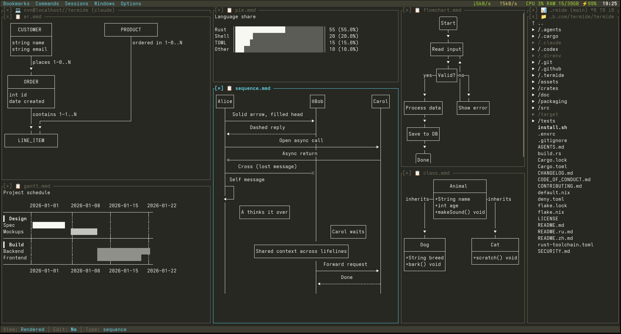Select the Backend task bar in gantt chart
The height and width of the screenshot is (334, 621).
(124, 251)
